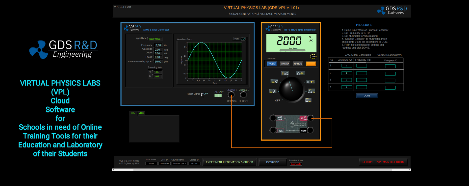Click row 1 Frequency (Hz) table field

(361, 66)
